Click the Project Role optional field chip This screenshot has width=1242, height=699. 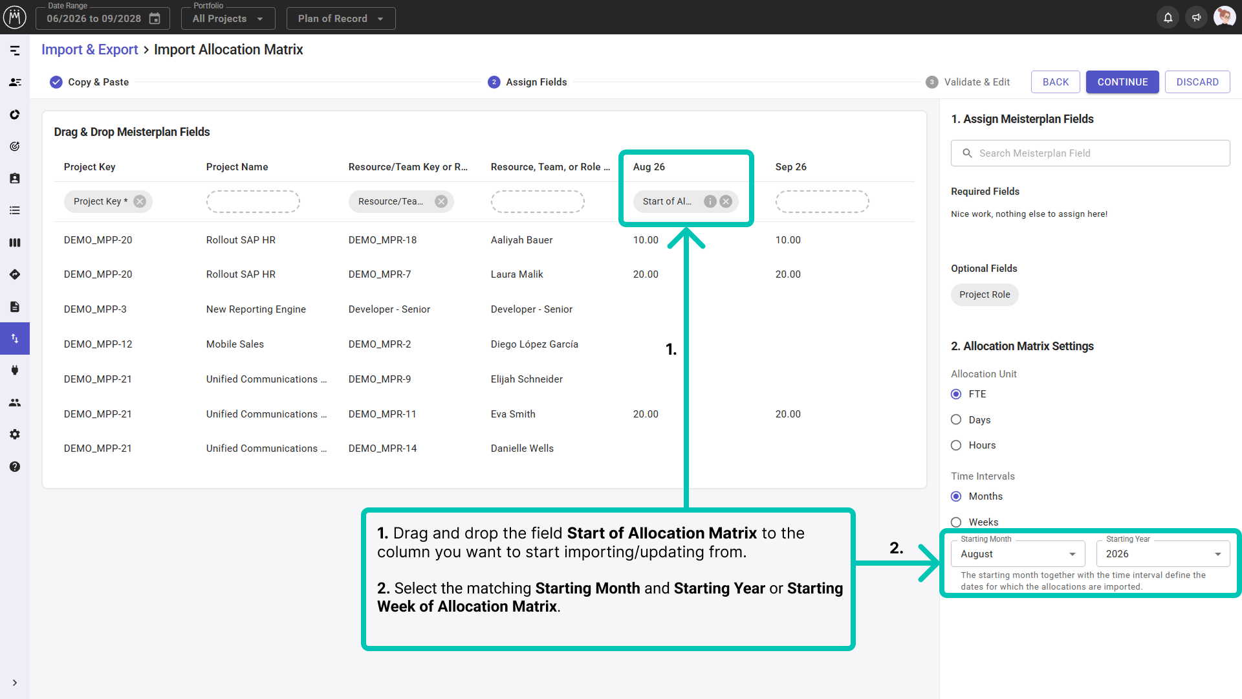click(985, 294)
